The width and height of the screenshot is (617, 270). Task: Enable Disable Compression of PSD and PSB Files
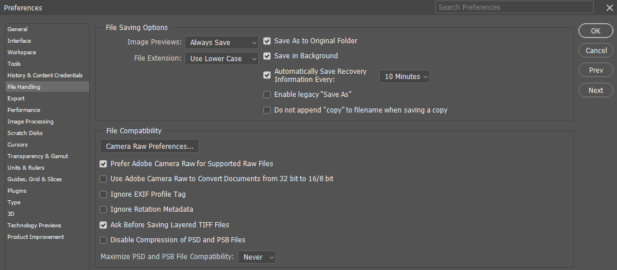104,240
